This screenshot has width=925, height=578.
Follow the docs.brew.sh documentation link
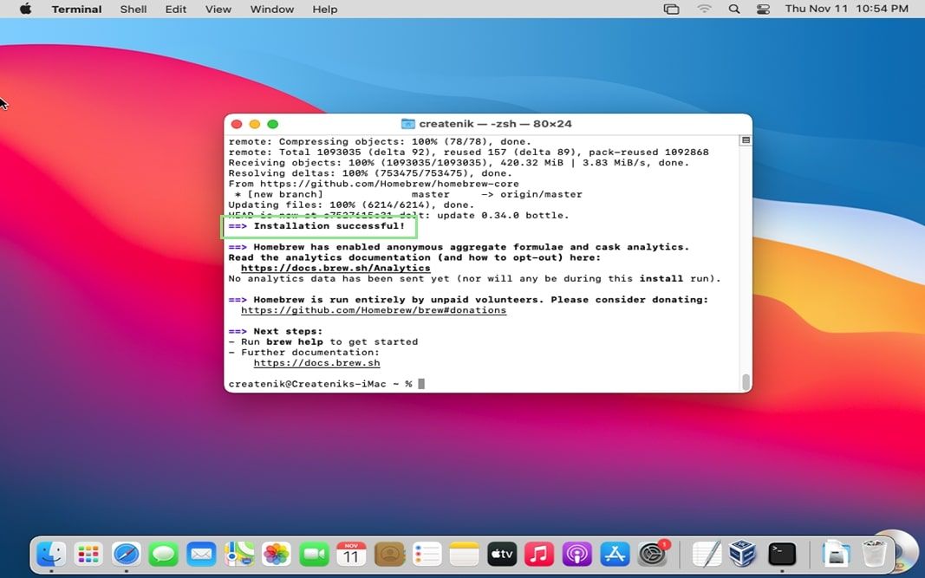point(316,362)
